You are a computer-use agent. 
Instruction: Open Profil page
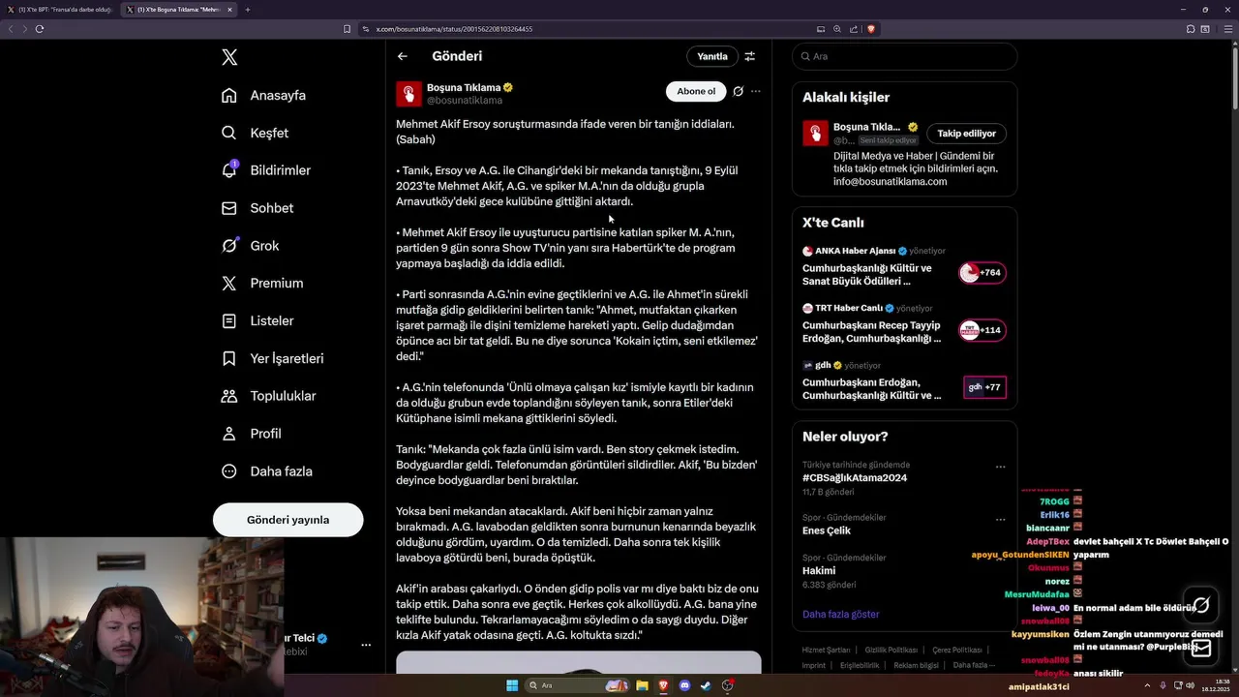click(251, 434)
